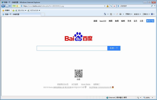Screen dimensions: 157x100
Task: Open the 页面(P) Page menu
Action: click(129, 14)
